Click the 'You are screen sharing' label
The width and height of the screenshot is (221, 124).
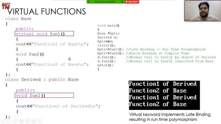click(105, 2)
